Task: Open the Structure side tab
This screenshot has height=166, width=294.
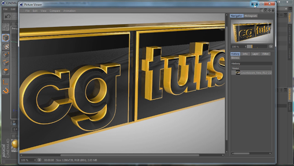Action: pyautogui.click(x=289, y=53)
